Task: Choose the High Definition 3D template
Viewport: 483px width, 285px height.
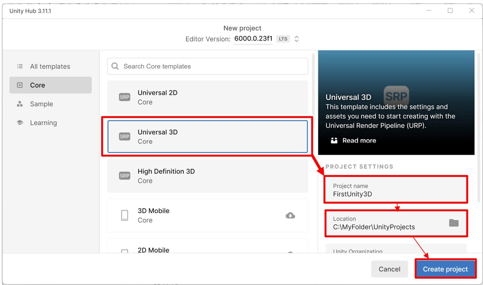Action: tap(208, 176)
